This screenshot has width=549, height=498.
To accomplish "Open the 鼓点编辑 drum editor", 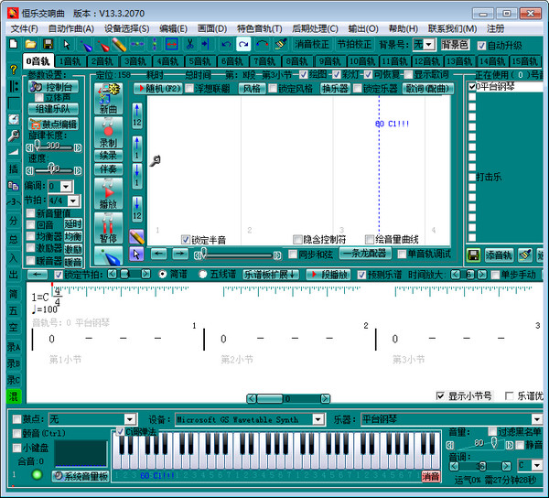I will [x=52, y=124].
